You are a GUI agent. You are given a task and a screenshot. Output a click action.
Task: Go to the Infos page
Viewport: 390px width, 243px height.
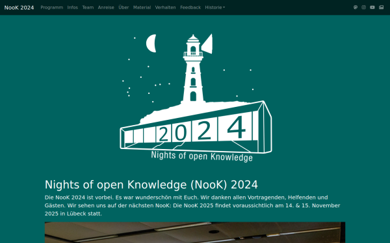coord(73,7)
